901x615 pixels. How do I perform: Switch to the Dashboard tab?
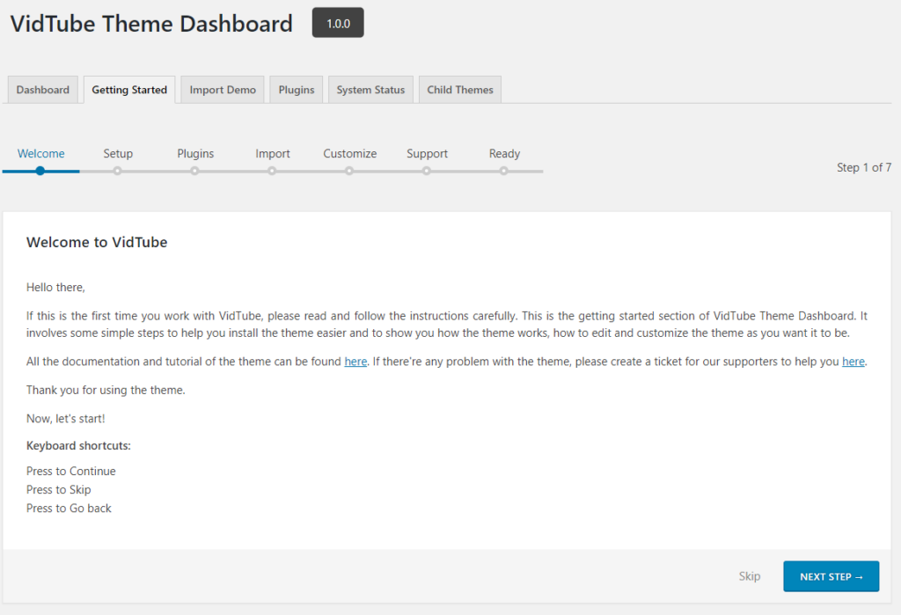42,89
